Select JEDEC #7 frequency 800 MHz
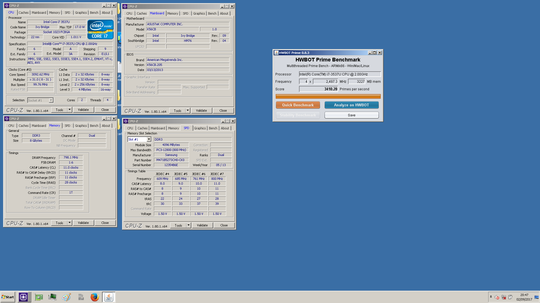This screenshot has width=540, height=303. (x=217, y=179)
